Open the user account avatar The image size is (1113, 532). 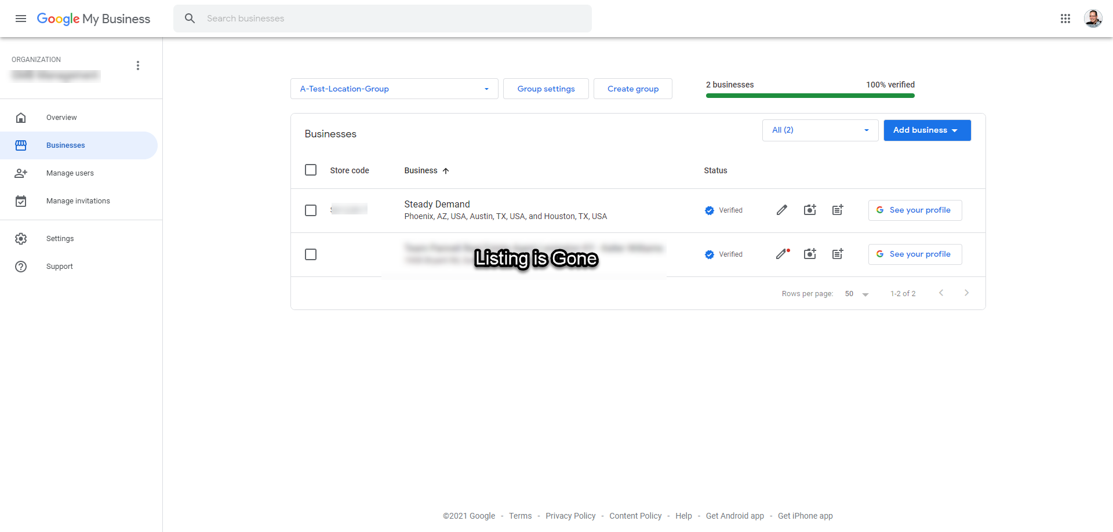[1093, 19]
